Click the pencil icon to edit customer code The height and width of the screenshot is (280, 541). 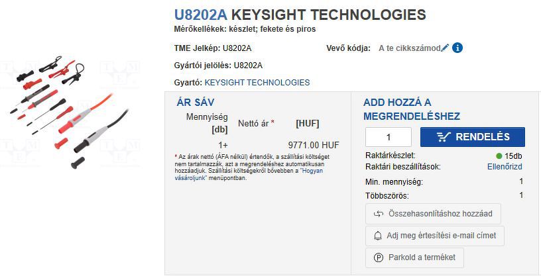445,48
